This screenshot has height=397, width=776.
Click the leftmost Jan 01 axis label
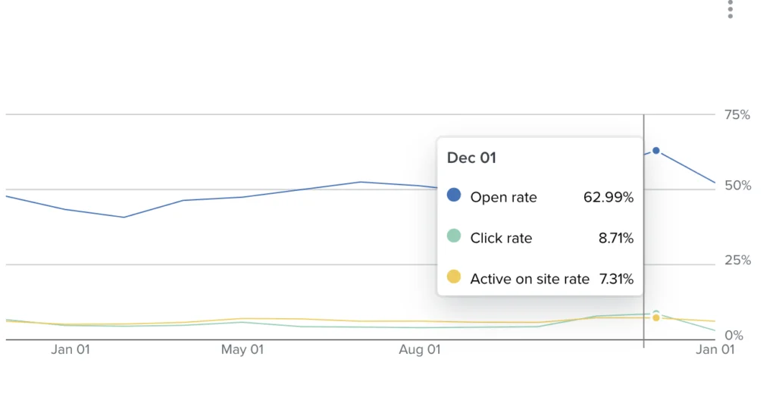point(70,349)
